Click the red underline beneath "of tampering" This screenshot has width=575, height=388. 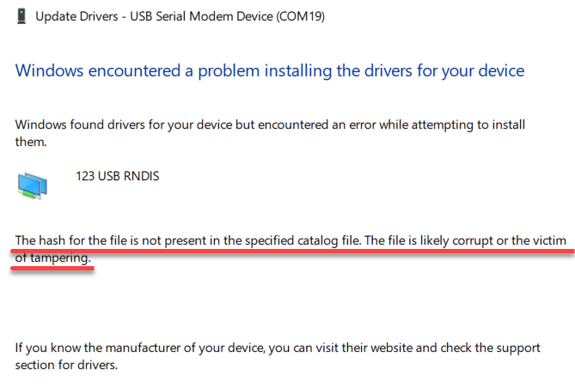click(52, 266)
